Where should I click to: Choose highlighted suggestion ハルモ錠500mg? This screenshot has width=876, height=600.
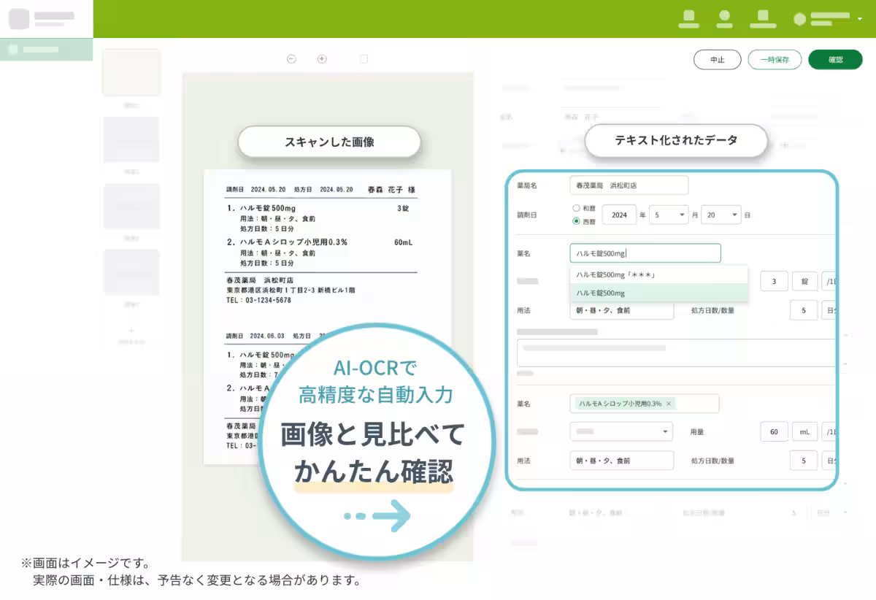click(x=659, y=293)
